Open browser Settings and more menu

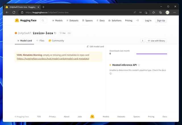coord(174,12)
